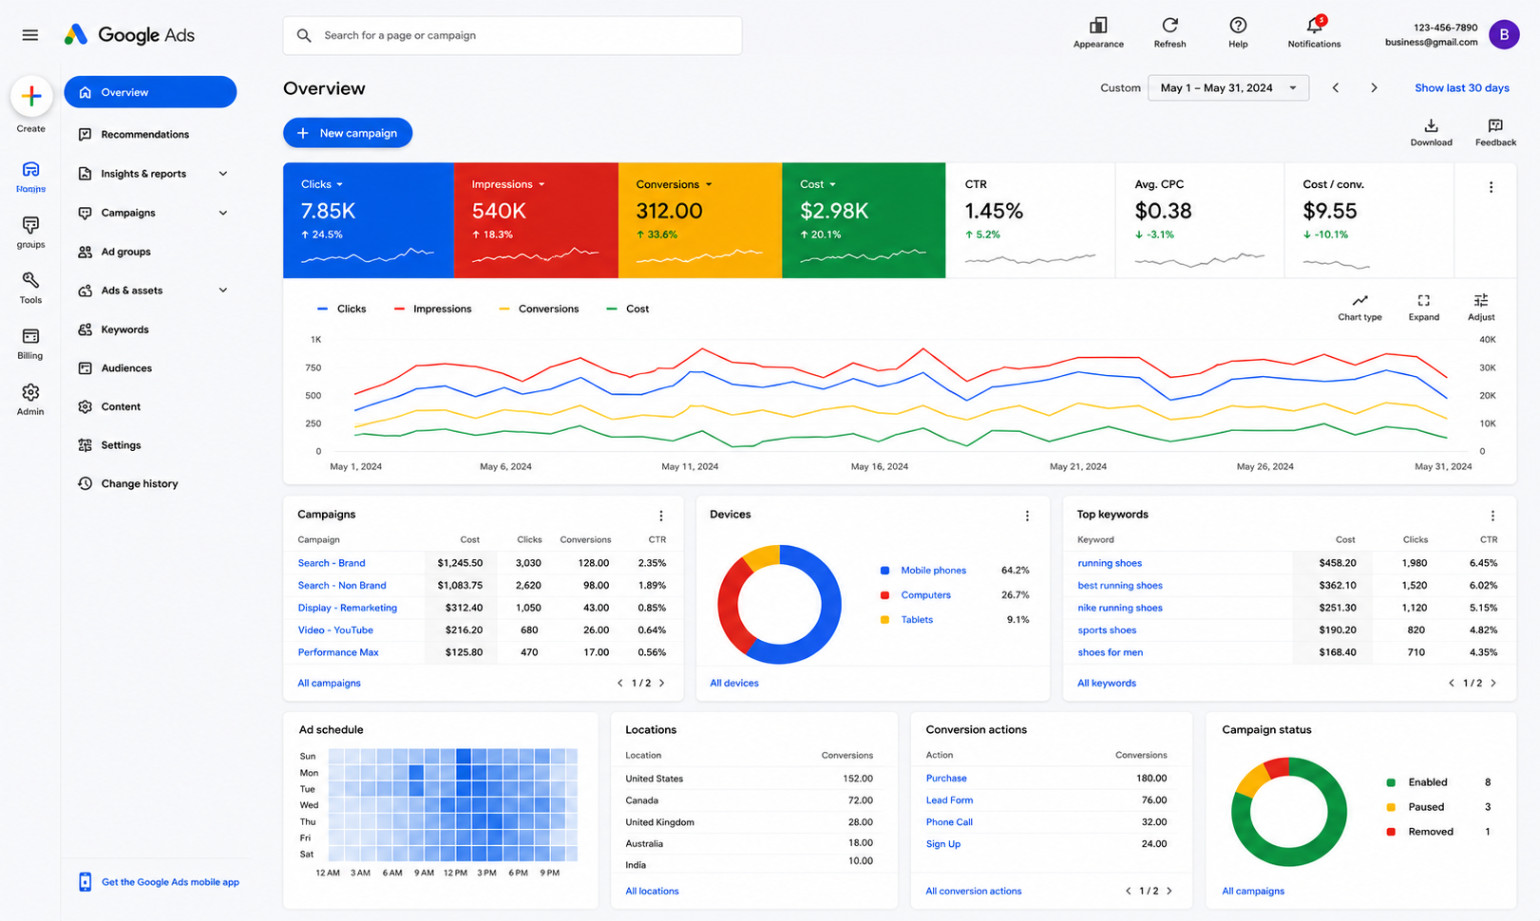The width and height of the screenshot is (1540, 921).
Task: Go to next page of Campaigns card
Action: [x=662, y=683]
